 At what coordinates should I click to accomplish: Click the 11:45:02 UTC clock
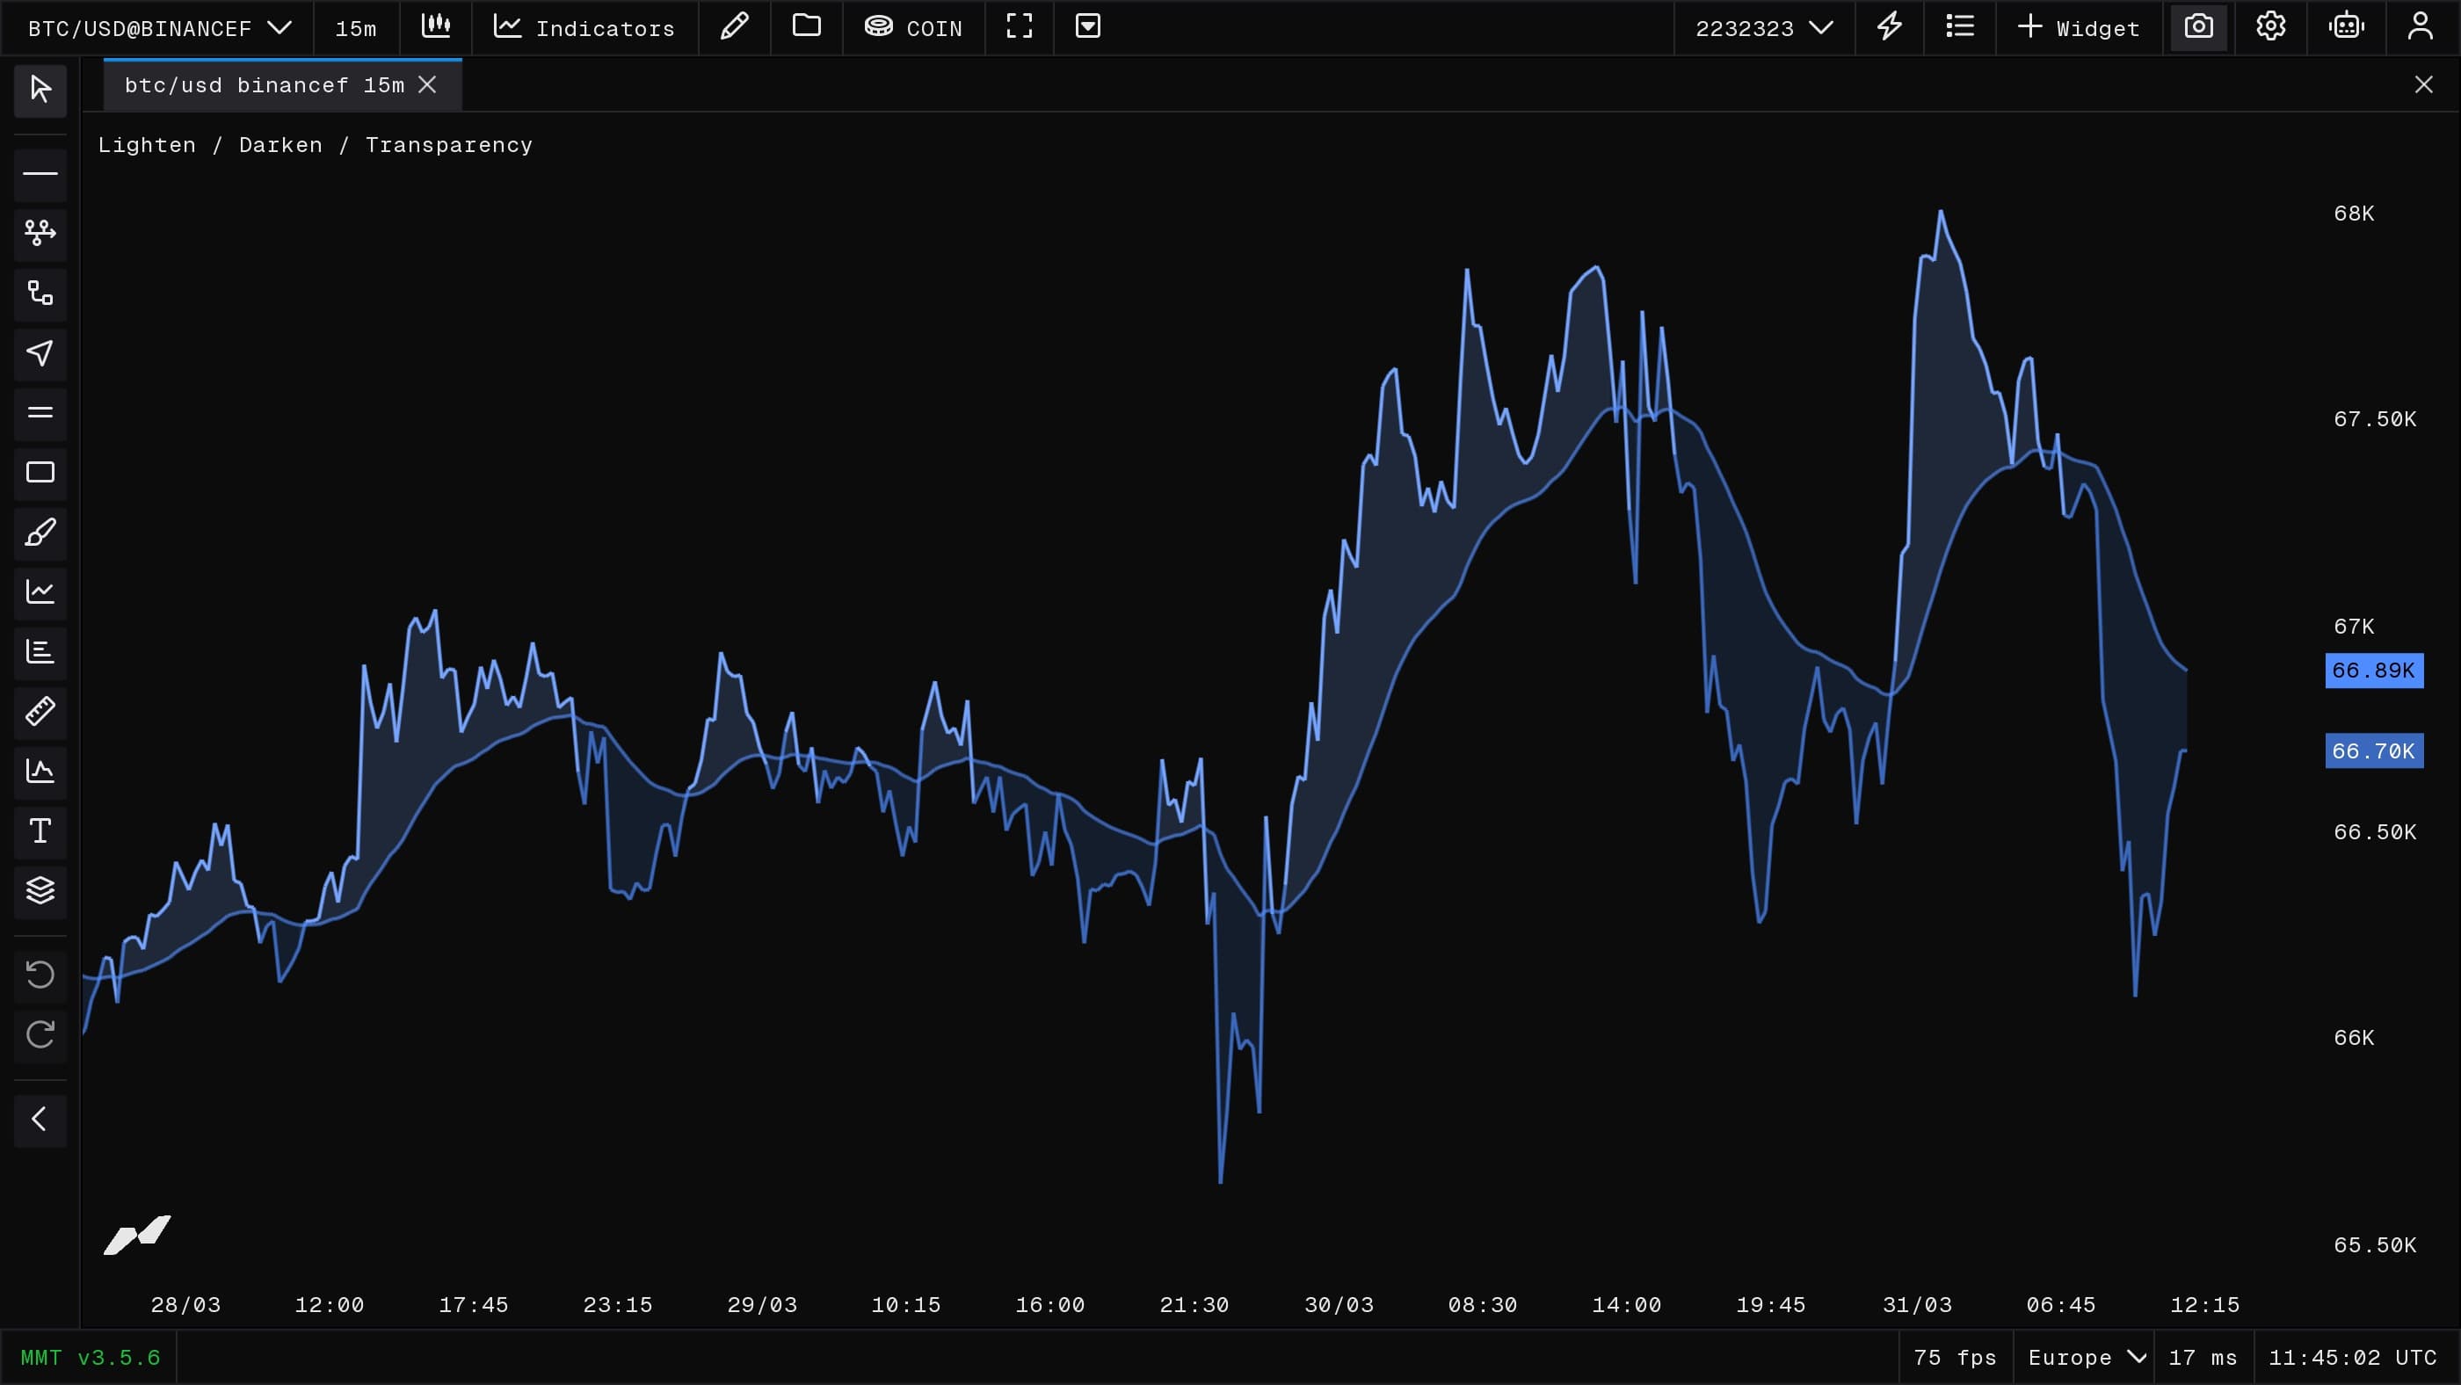2352,1357
